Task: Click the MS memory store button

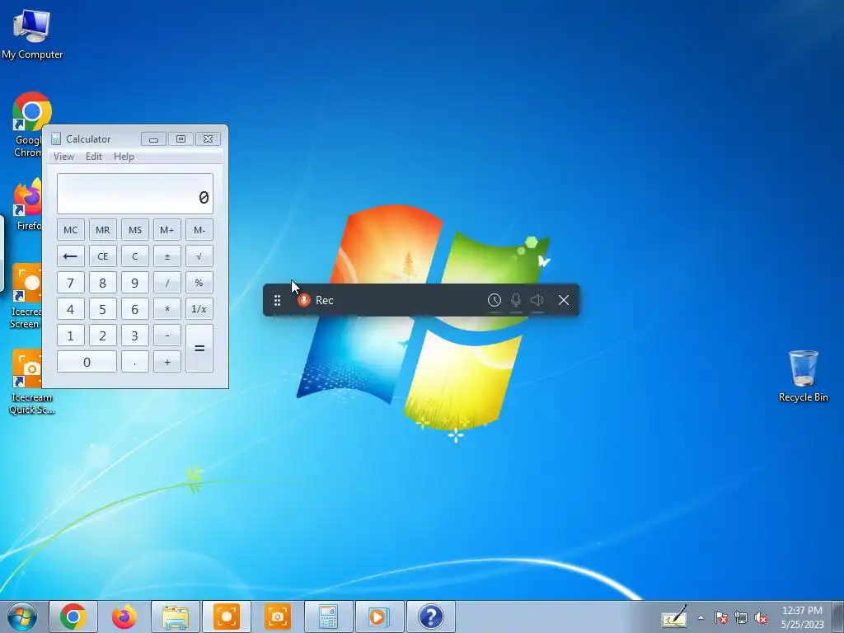Action: point(135,230)
